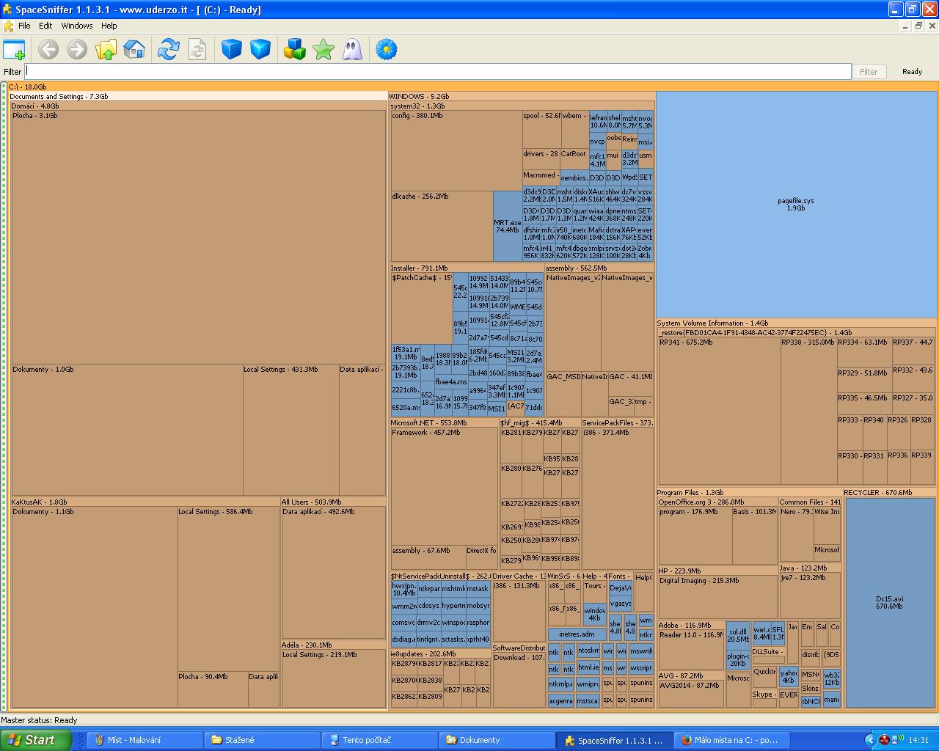Open the Edit menu
The height and width of the screenshot is (751, 939).
pyautogui.click(x=45, y=26)
